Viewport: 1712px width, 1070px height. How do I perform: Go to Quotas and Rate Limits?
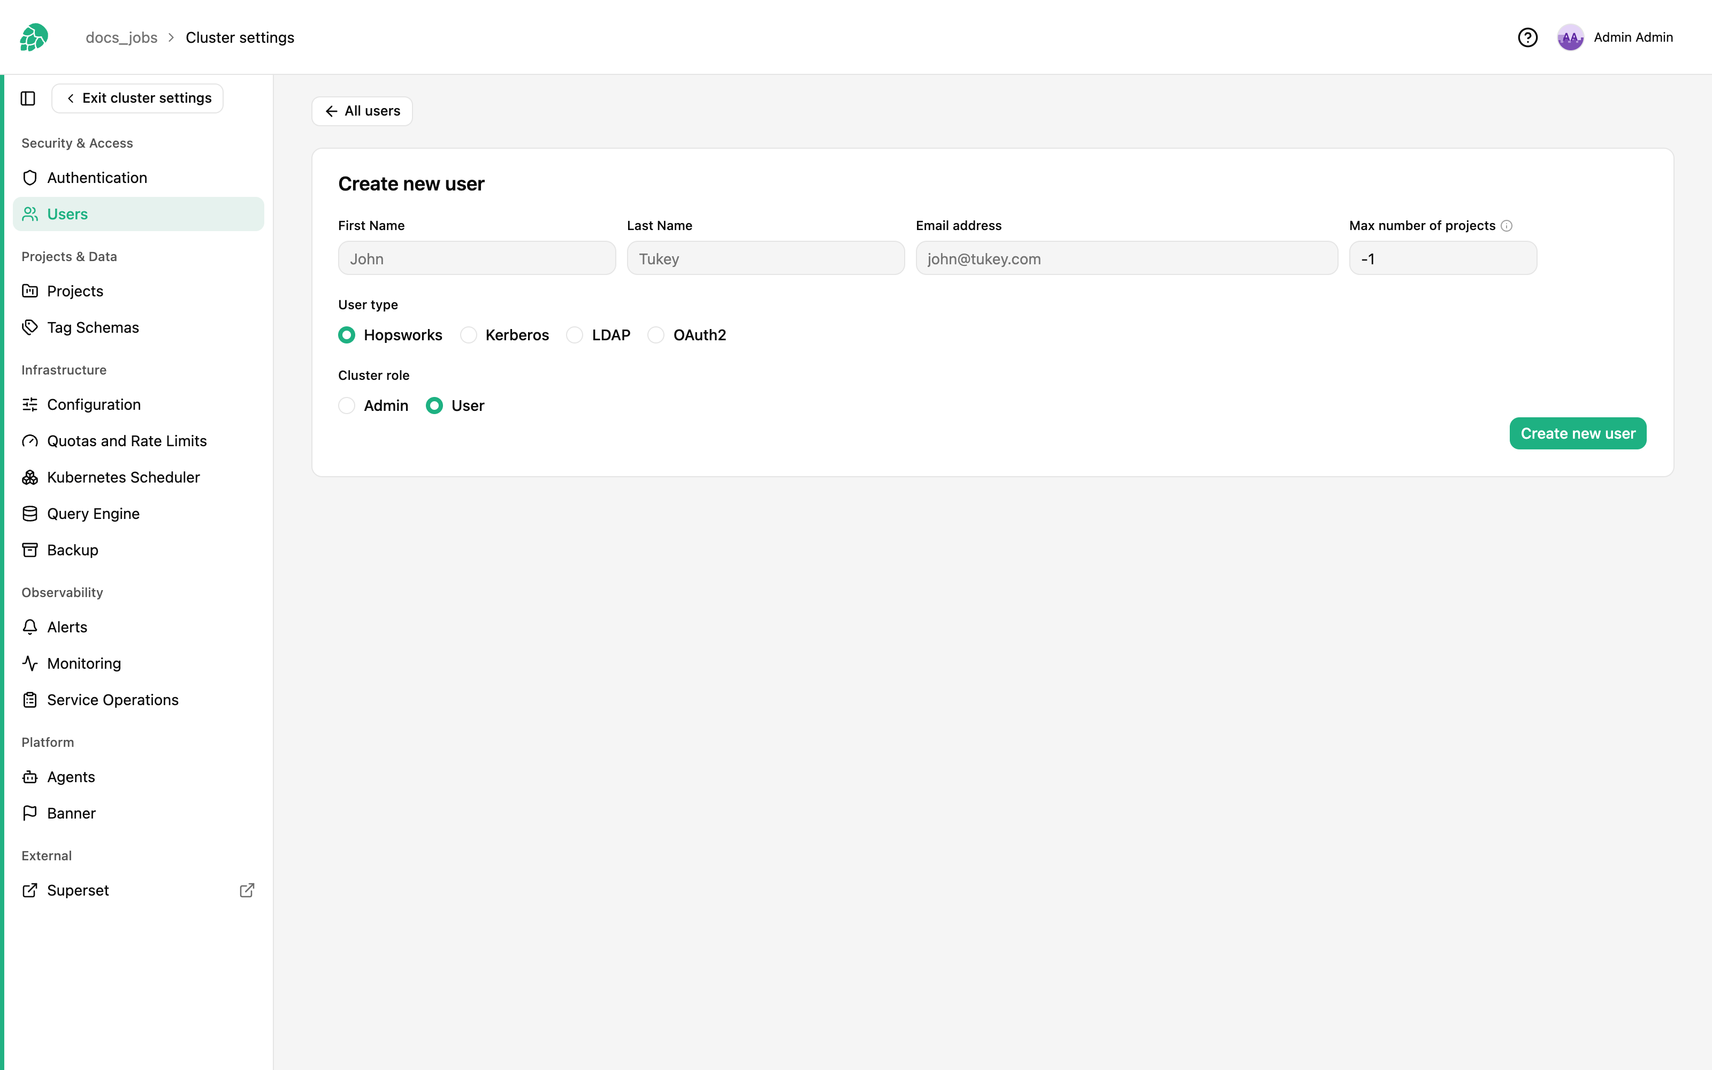click(139, 441)
